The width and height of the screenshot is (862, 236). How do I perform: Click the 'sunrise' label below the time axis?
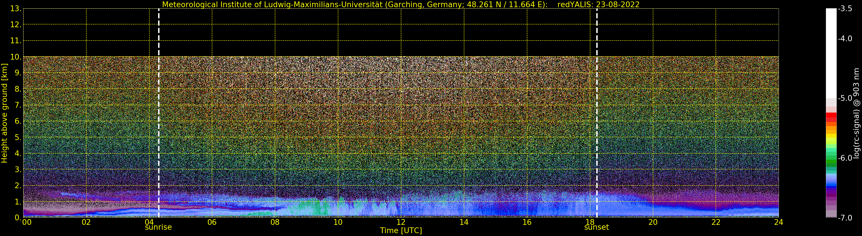(x=158, y=227)
